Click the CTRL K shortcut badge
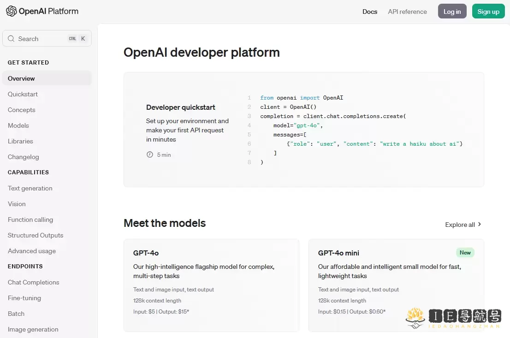510x338 pixels. 77,38
